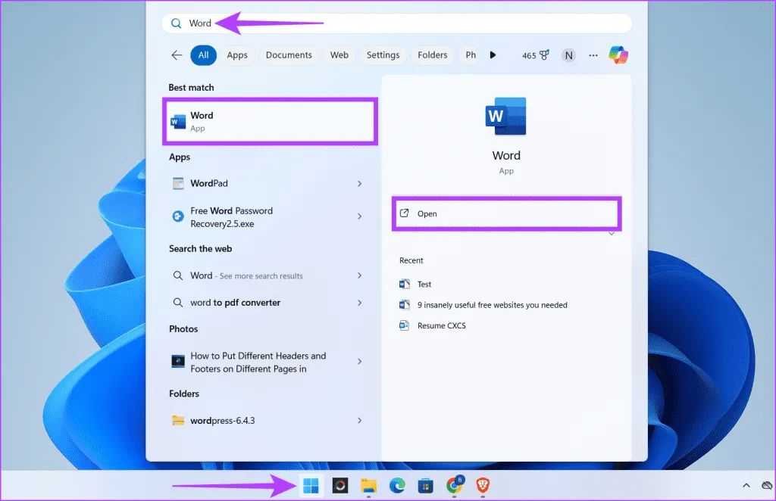The height and width of the screenshot is (501, 776).
Task: Expand more actions chevron below Open
Action: click(x=612, y=234)
